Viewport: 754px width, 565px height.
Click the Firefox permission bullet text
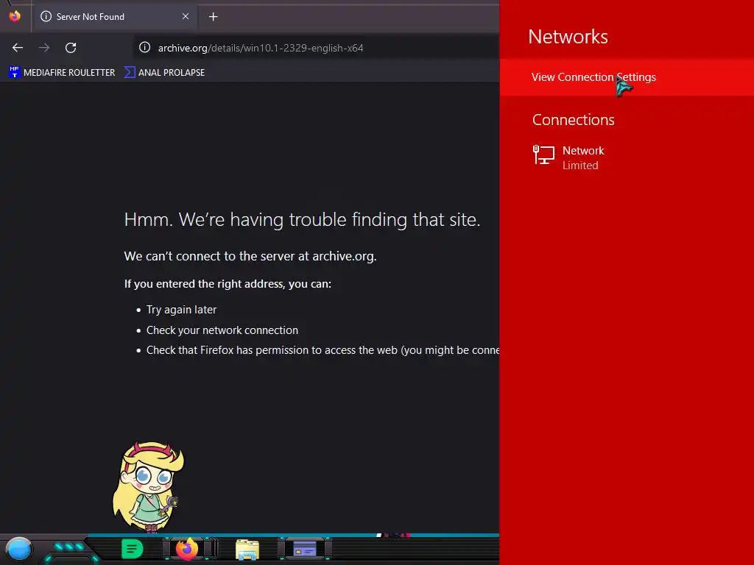tap(323, 350)
